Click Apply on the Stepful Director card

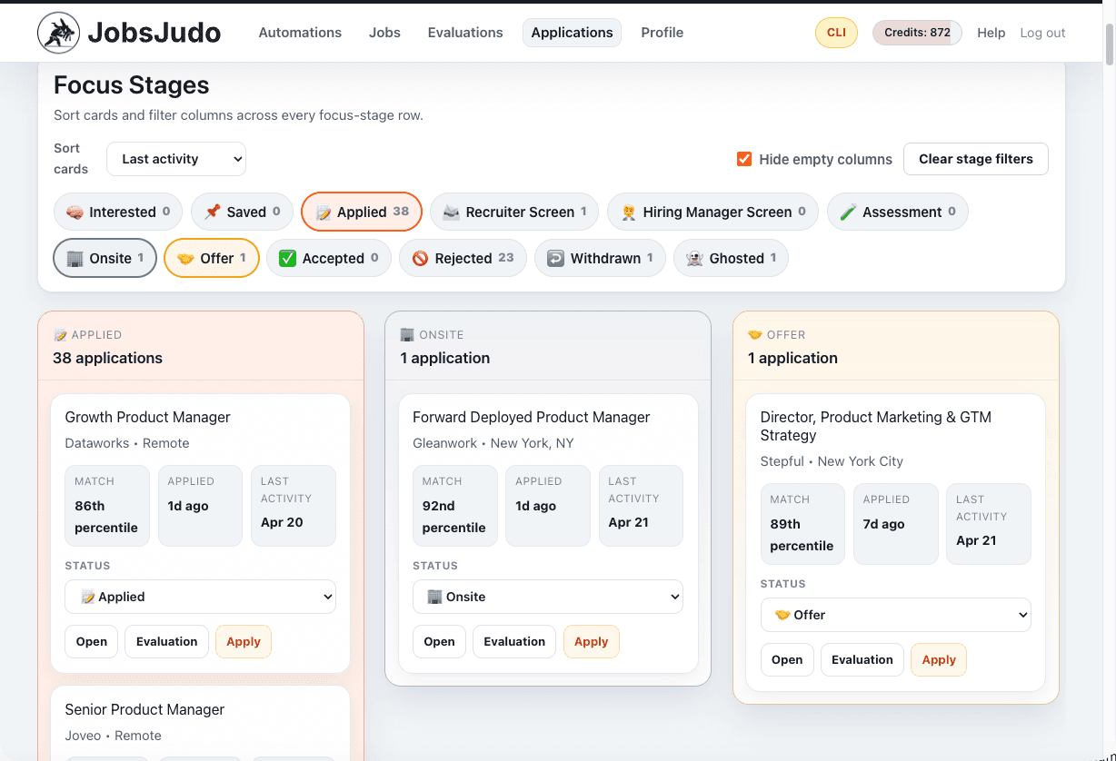[x=939, y=659]
